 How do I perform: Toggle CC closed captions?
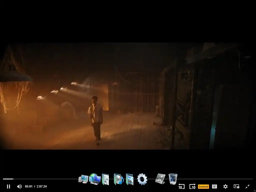coord(214,186)
